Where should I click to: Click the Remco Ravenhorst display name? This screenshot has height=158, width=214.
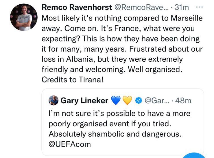[77, 7]
